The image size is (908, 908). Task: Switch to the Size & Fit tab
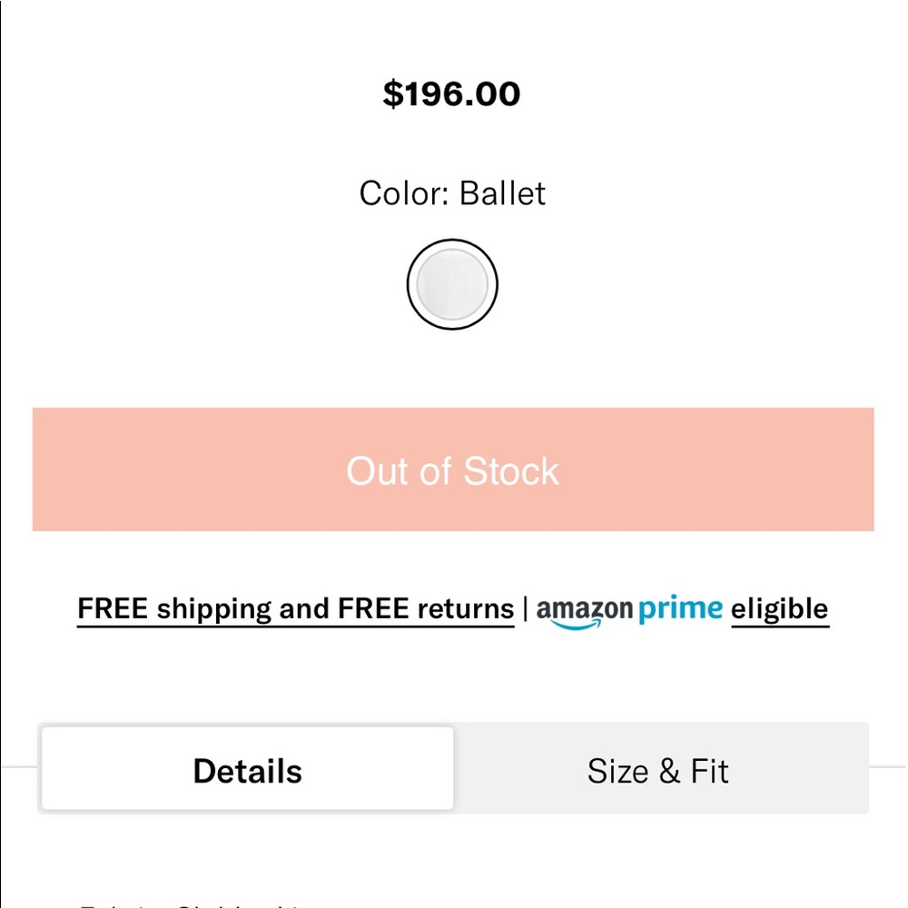(x=658, y=771)
